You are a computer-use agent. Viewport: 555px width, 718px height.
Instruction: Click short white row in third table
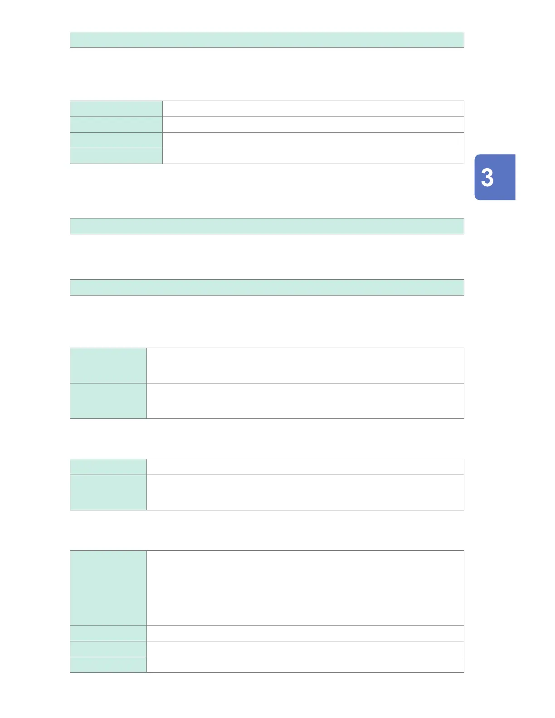coord(306,467)
